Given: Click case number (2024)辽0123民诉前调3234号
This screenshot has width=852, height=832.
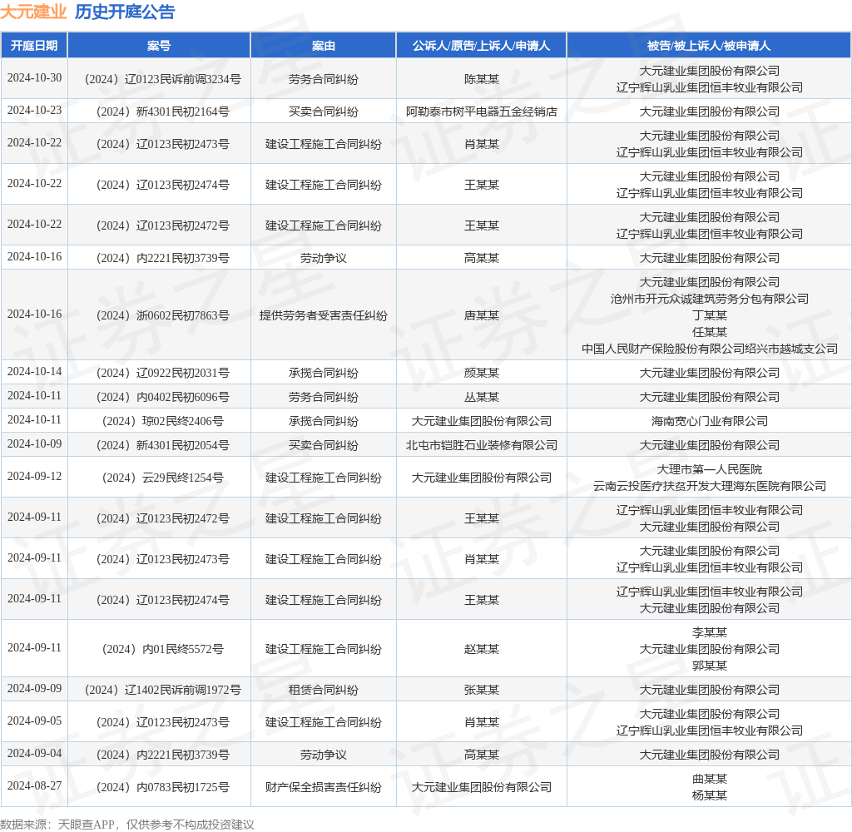Looking at the screenshot, I should pyautogui.click(x=162, y=79).
